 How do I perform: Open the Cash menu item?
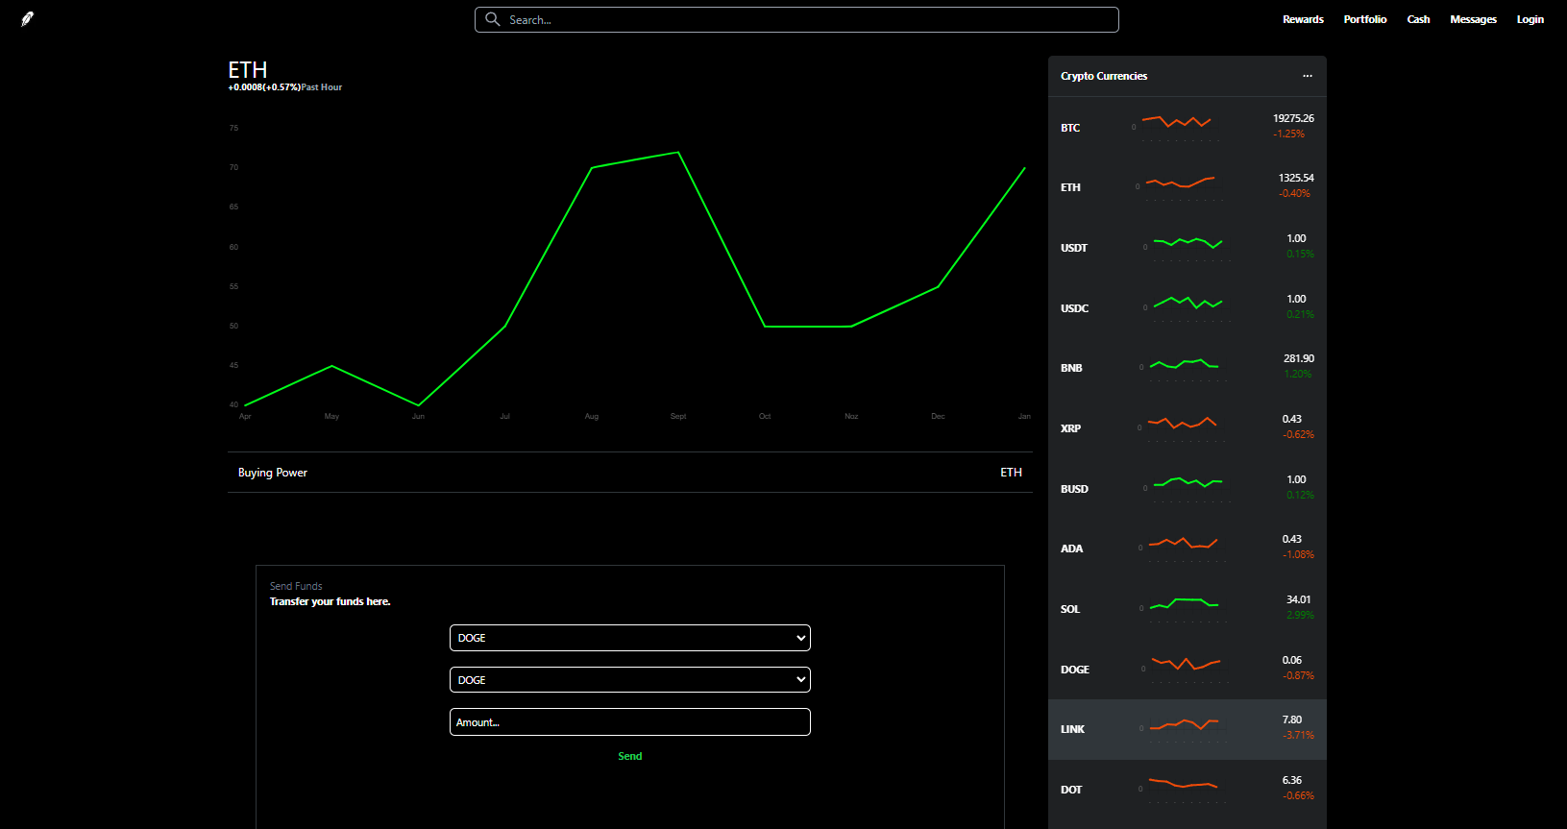(1418, 19)
